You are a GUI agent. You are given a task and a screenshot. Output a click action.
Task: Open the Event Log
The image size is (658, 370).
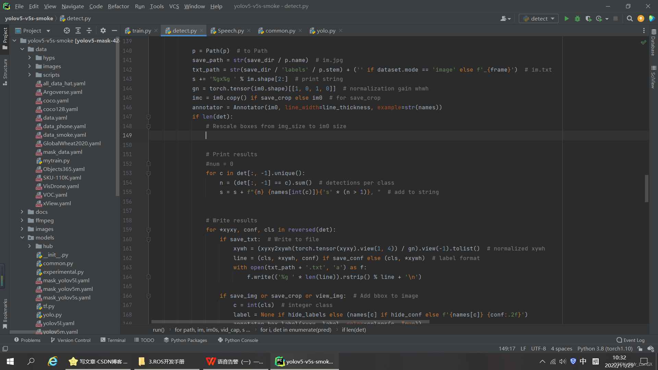pos(631,340)
